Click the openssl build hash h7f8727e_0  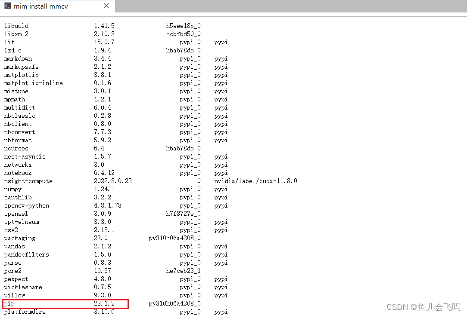coord(183,214)
